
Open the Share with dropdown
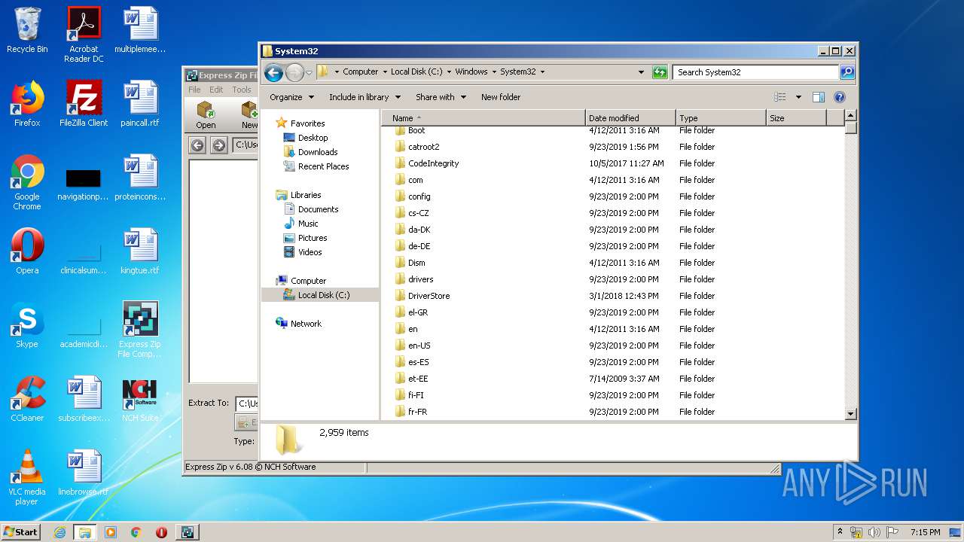[441, 97]
